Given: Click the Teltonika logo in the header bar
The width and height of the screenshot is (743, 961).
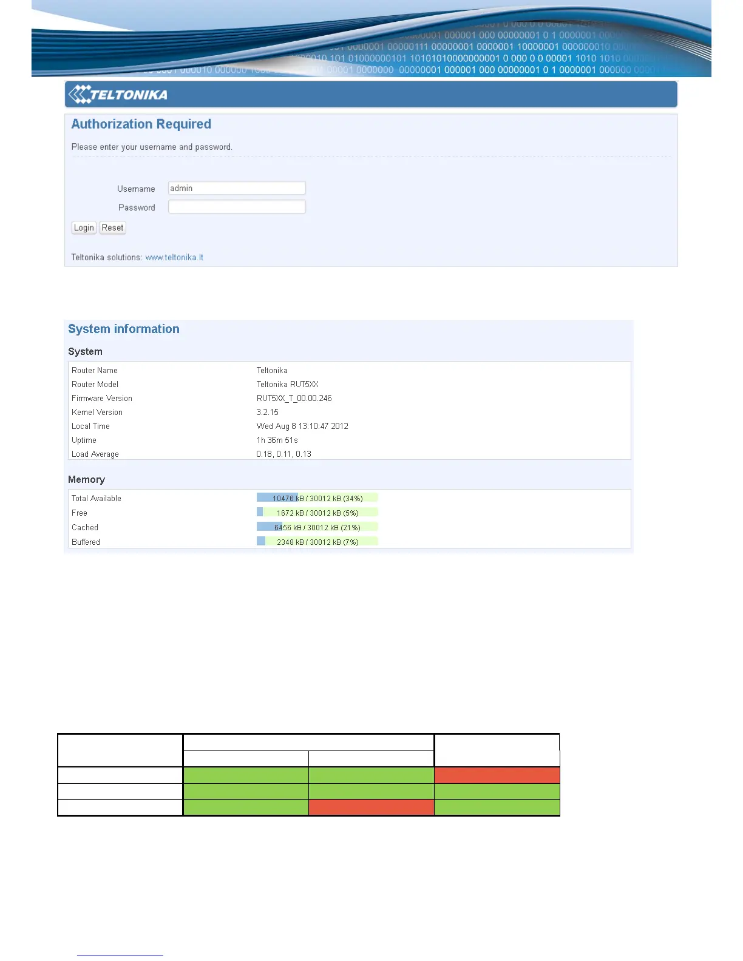Looking at the screenshot, I should pos(118,95).
